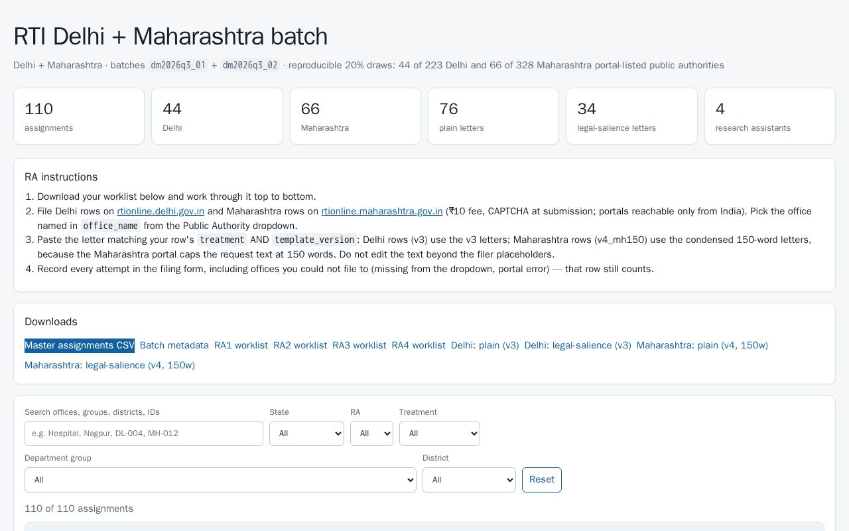Click the "110 of 110 assignments" count text

79,508
